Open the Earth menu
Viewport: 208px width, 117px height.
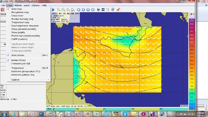tap(27, 5)
